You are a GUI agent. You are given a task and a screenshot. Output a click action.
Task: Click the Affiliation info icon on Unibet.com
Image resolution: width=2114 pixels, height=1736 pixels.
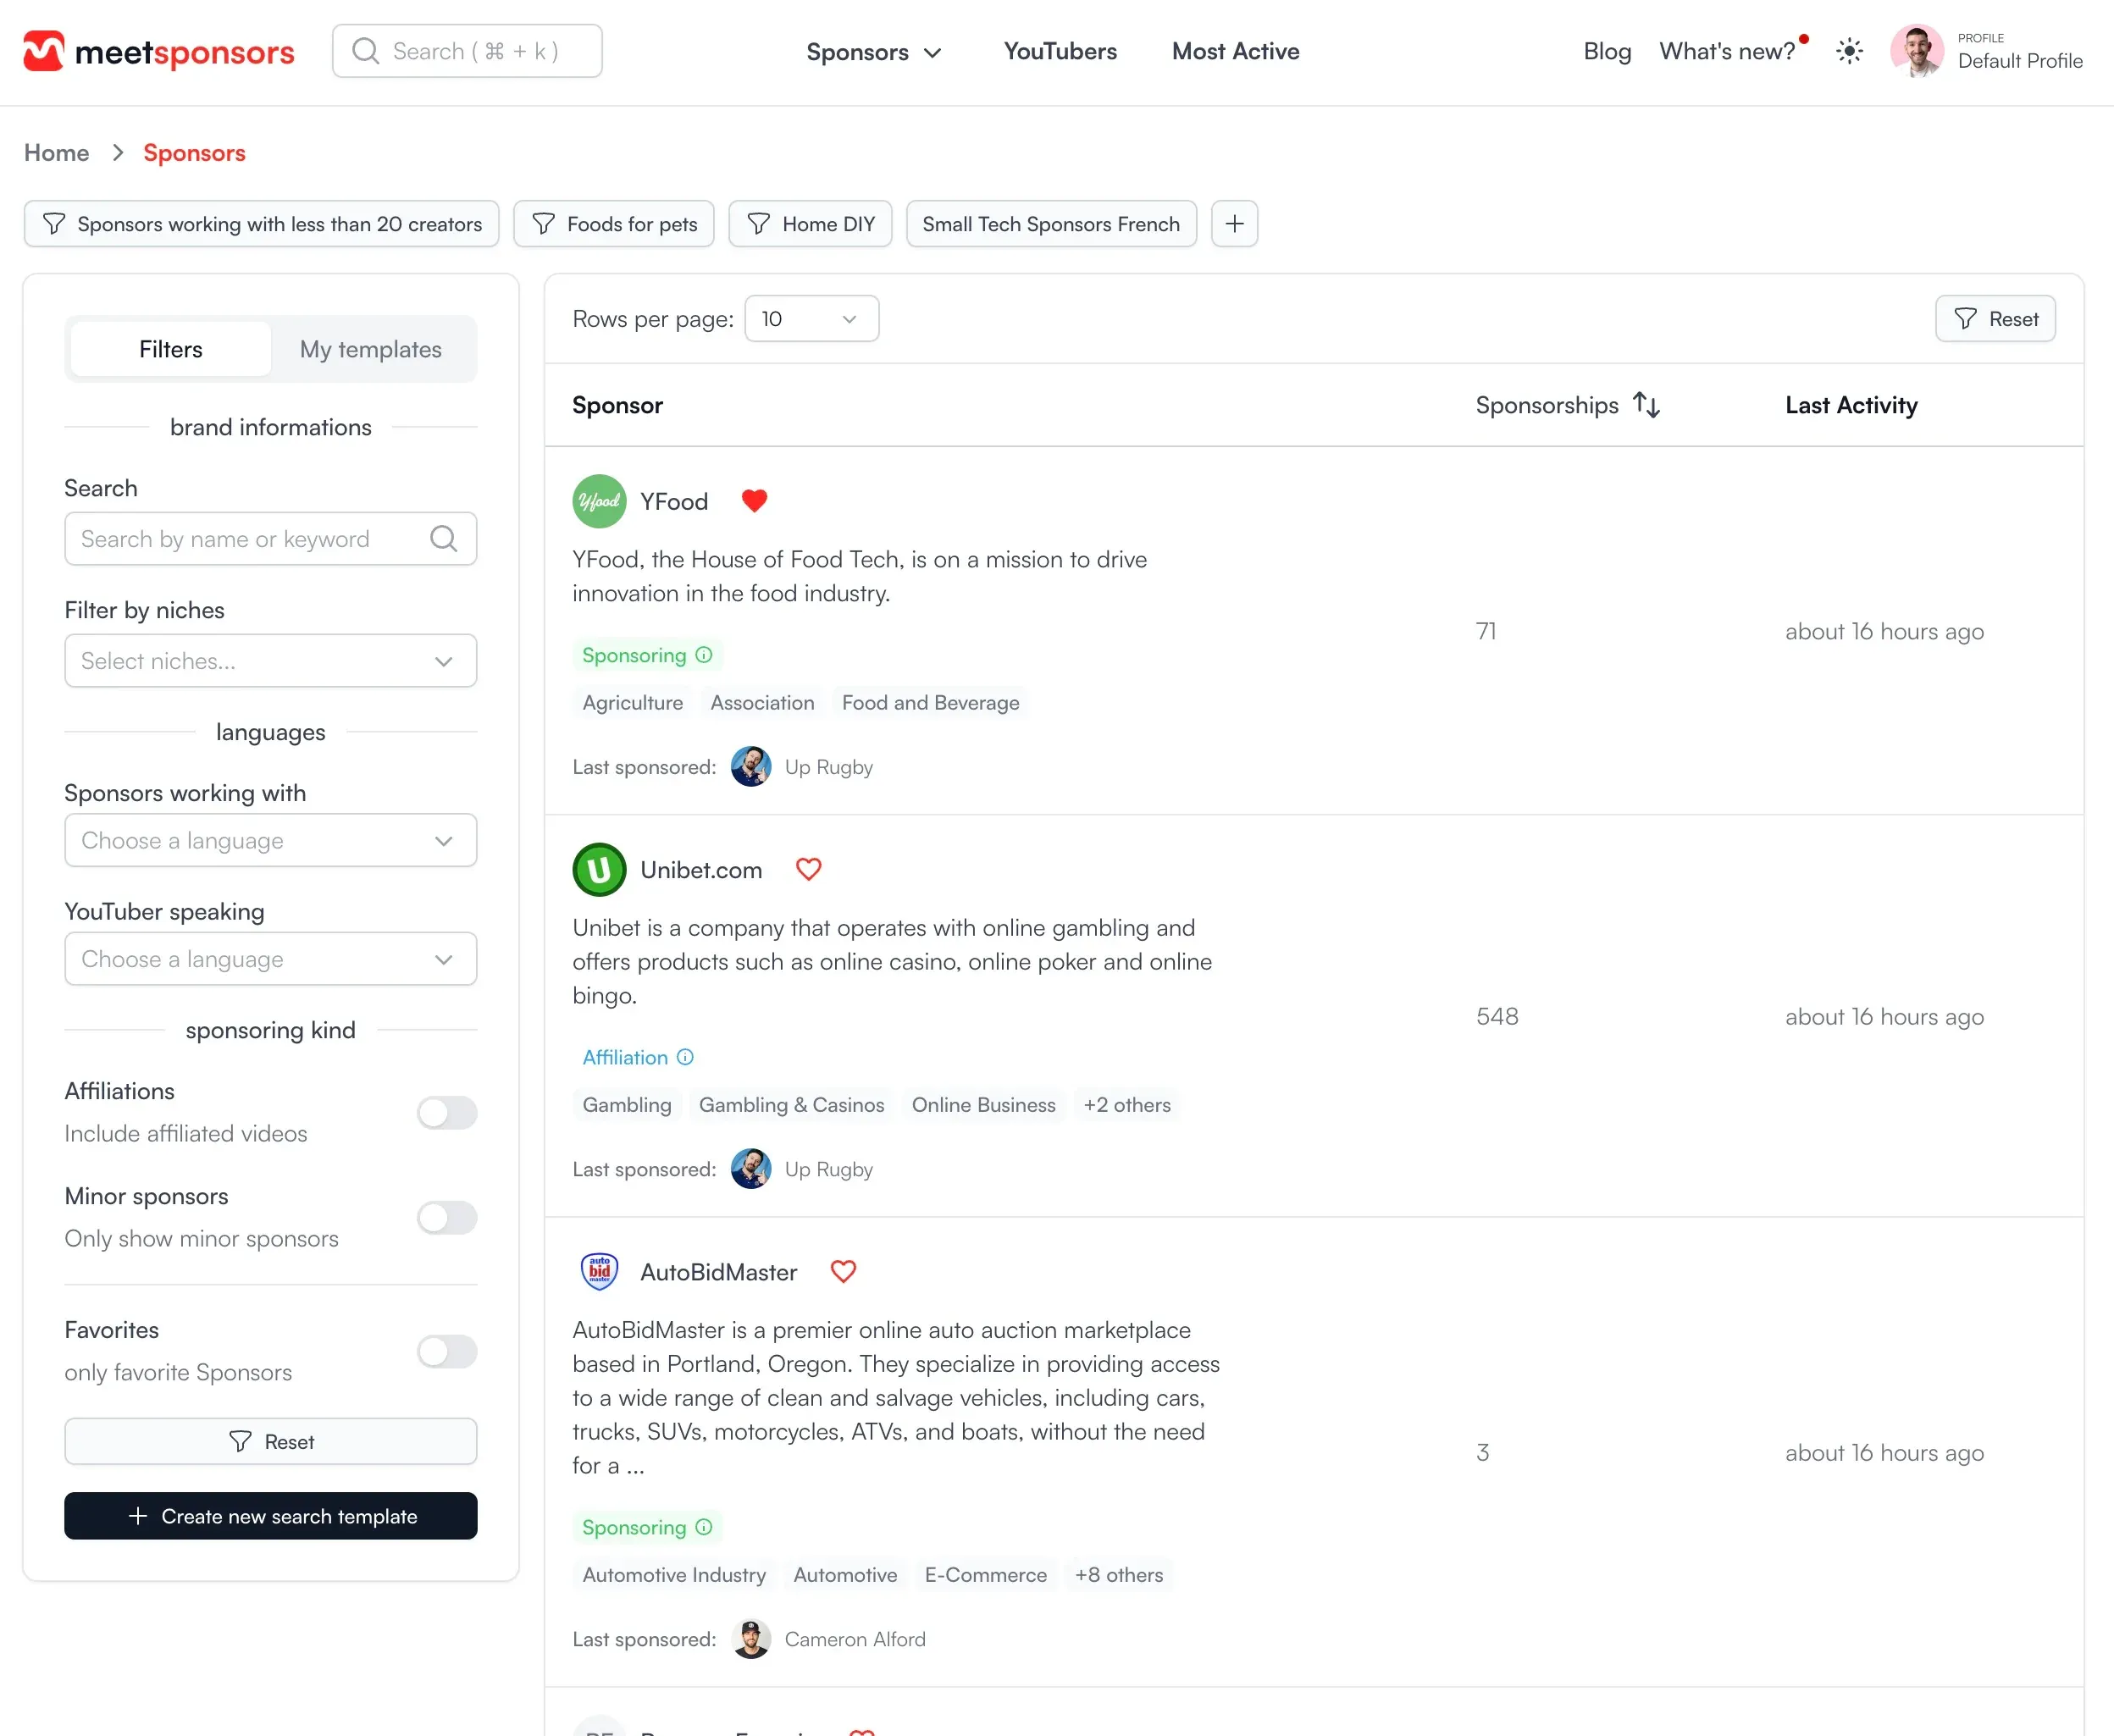[x=685, y=1057]
